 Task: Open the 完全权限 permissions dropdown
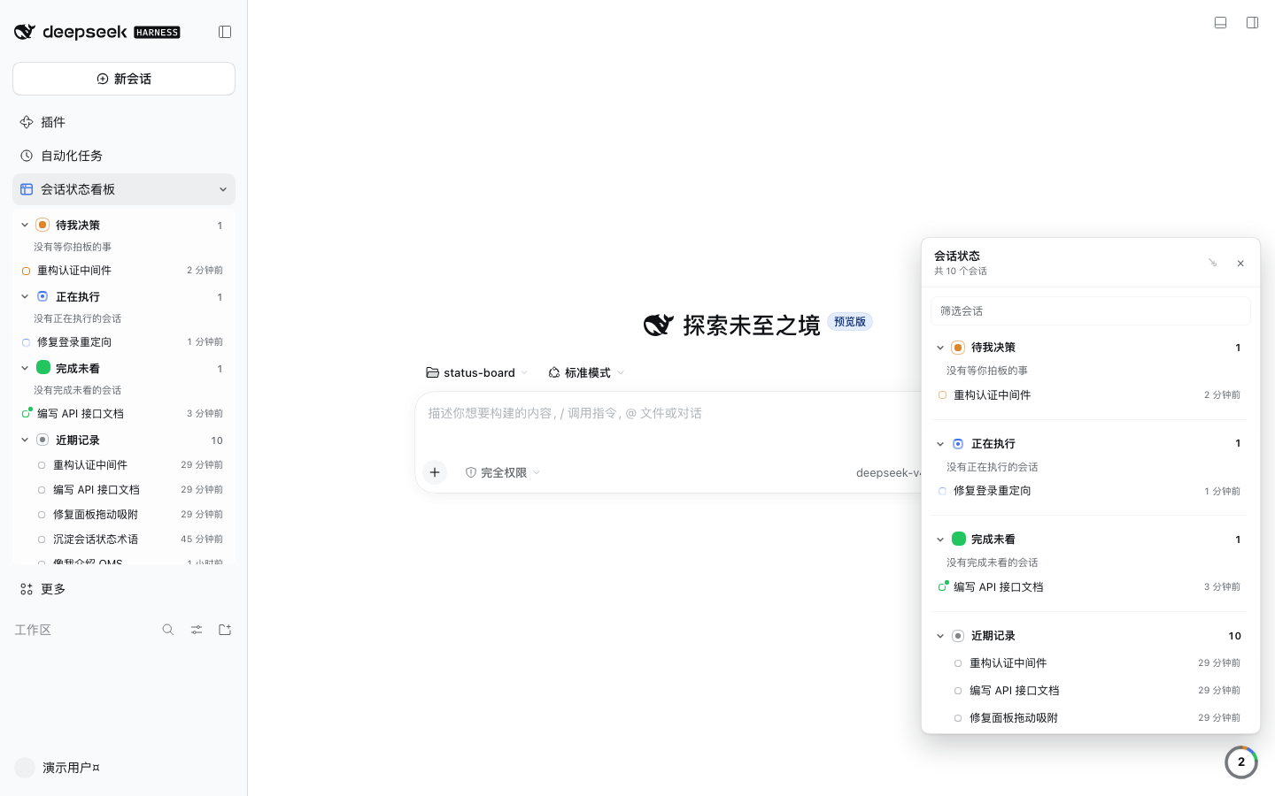click(x=503, y=472)
